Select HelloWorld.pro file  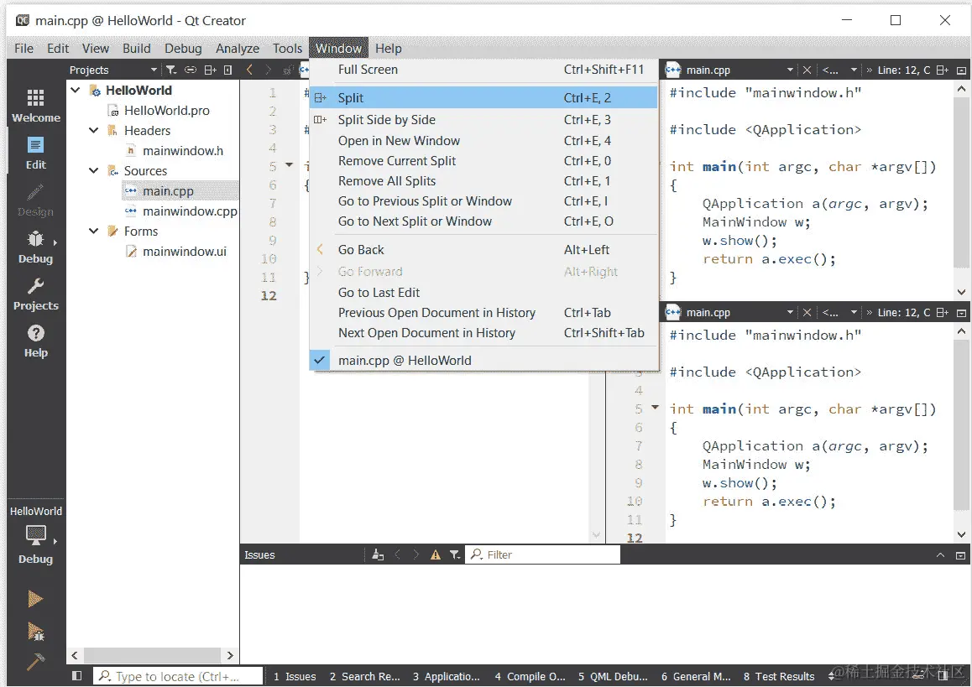pos(167,110)
